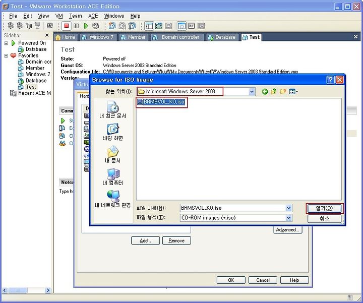This screenshot has width=363, height=303.
Task: Click My Computer (내 컴퓨터) shortcut
Action: coord(113,177)
